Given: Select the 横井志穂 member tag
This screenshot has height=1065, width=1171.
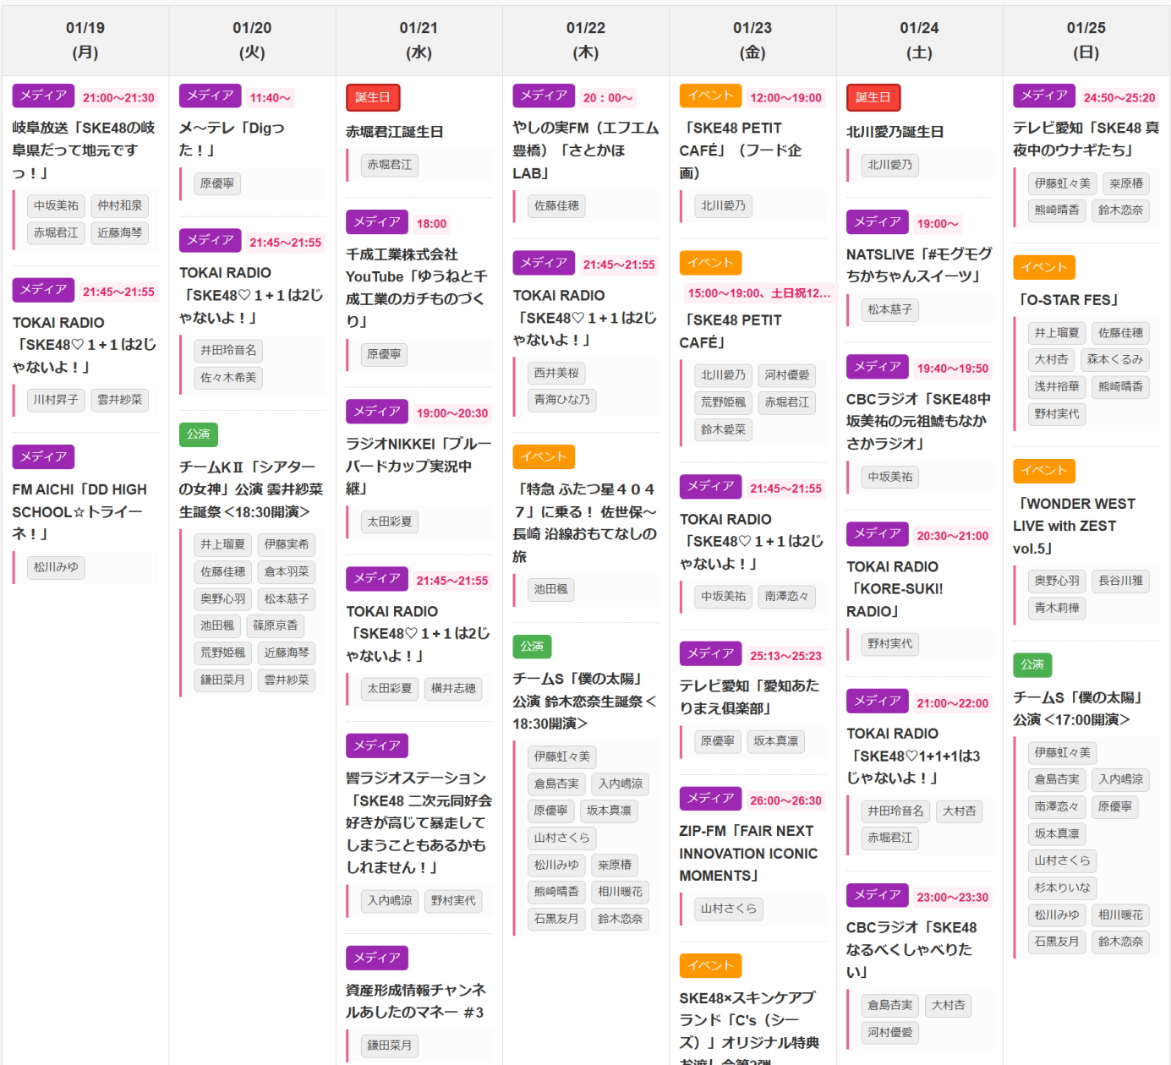Looking at the screenshot, I should pyautogui.click(x=453, y=688).
